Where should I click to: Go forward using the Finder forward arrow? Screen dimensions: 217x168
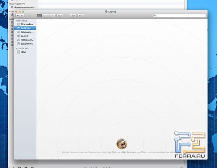22,16
